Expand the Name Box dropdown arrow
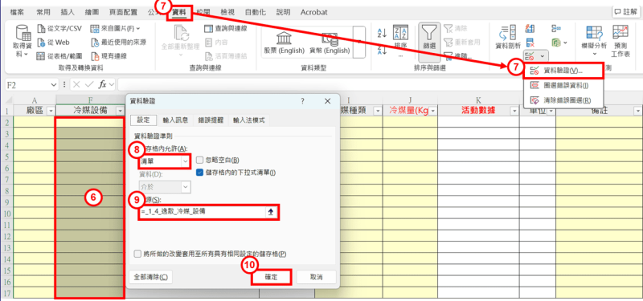643x301 pixels. point(54,84)
